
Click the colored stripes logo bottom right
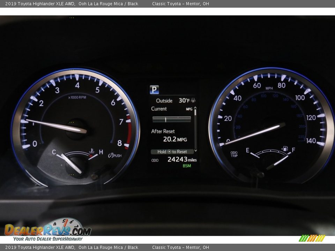point(312,238)
